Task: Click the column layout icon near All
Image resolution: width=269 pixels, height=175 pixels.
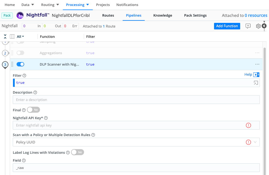Action: coord(12,36)
